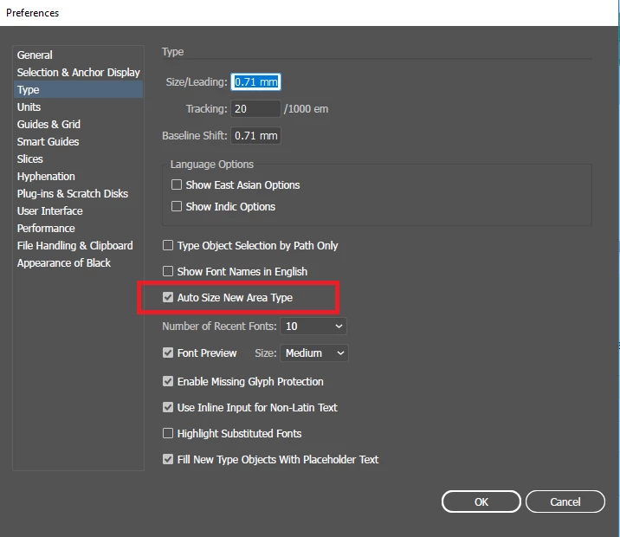
Task: Open Font Preview Size dropdown
Action: (314, 353)
